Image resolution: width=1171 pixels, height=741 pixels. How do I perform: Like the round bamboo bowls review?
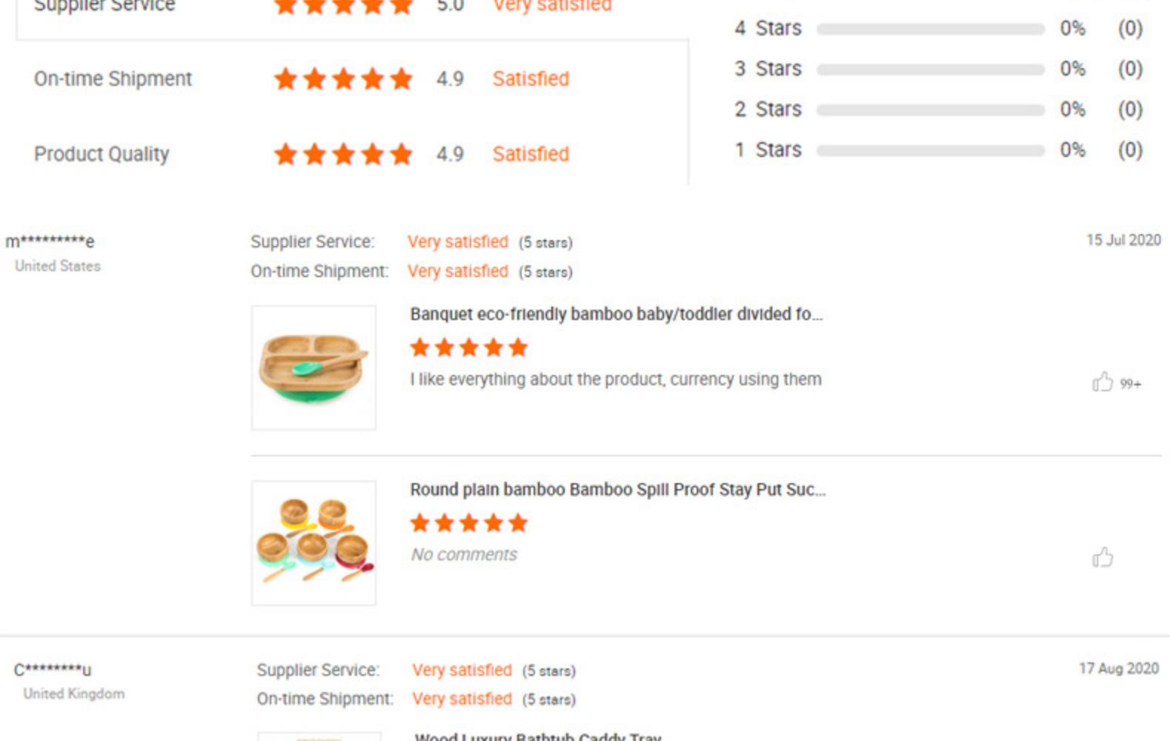1102,557
